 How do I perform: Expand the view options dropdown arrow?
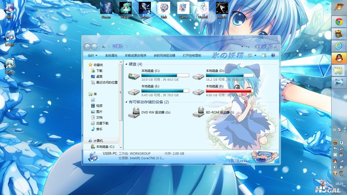pos(255,55)
